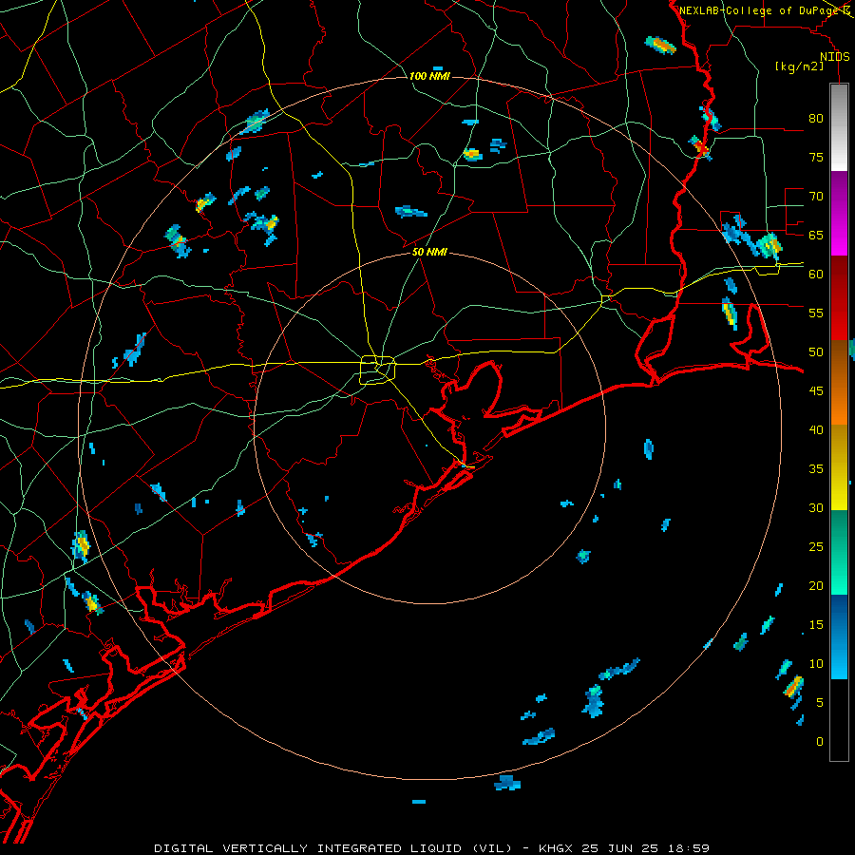Click the color scale value 20
The image size is (855, 855).
coord(816,585)
